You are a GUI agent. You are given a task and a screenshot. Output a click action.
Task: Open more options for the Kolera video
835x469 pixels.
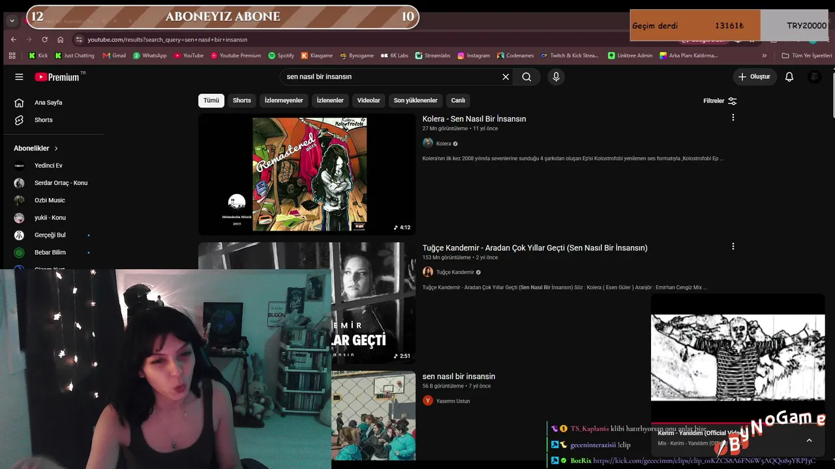pyautogui.click(x=733, y=118)
